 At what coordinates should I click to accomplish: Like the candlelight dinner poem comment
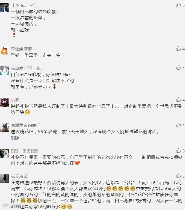pyautogui.click(x=178, y=5)
